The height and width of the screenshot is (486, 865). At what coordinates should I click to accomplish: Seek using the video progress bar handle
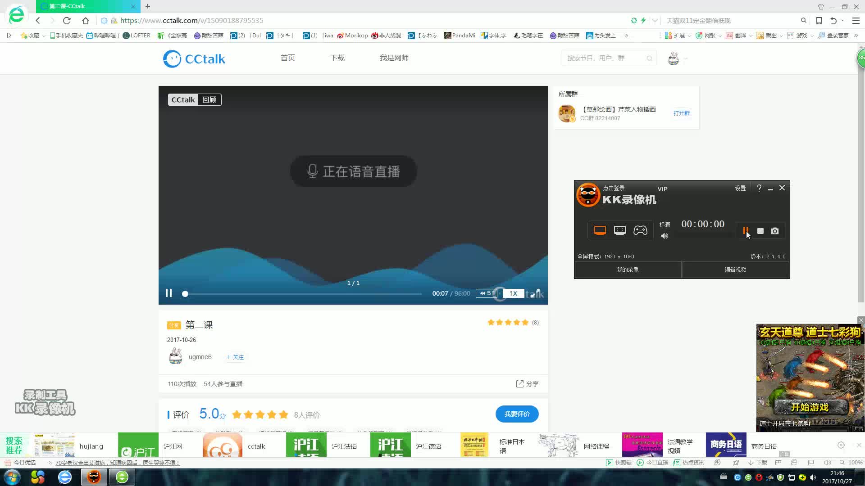185,294
